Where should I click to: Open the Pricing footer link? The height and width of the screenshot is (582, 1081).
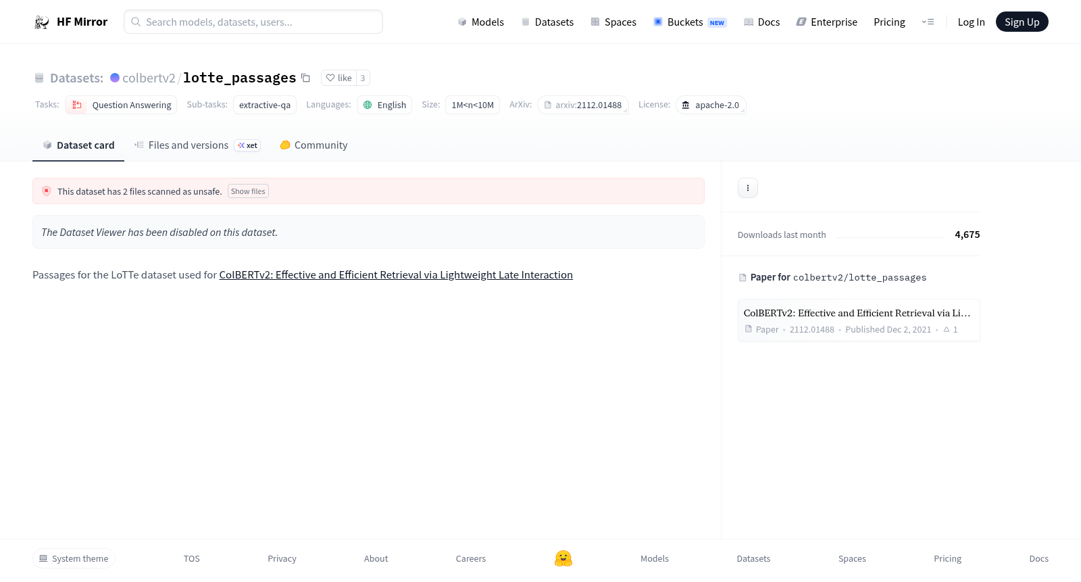click(947, 559)
